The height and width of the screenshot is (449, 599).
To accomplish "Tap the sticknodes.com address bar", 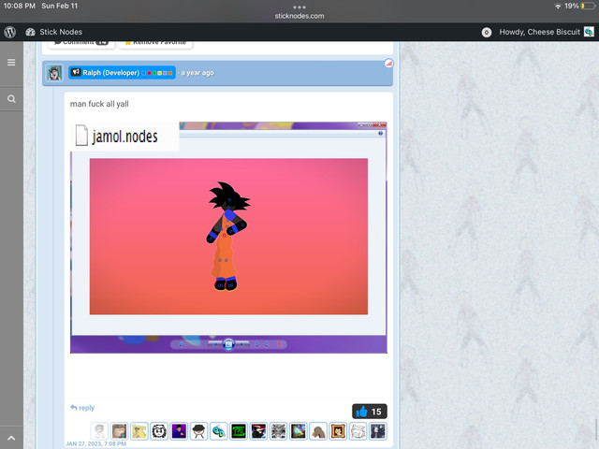I will pyautogui.click(x=299, y=16).
